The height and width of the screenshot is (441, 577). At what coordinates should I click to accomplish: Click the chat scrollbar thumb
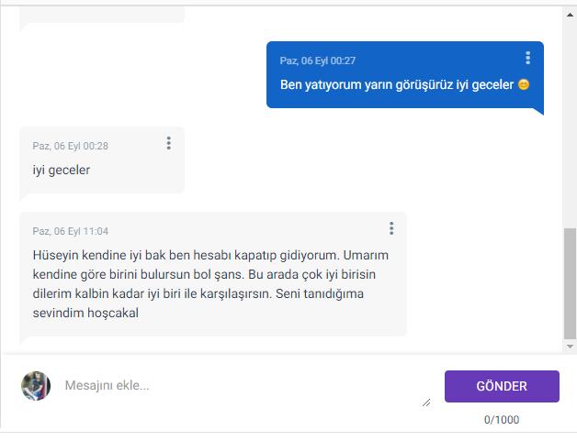pos(570,283)
